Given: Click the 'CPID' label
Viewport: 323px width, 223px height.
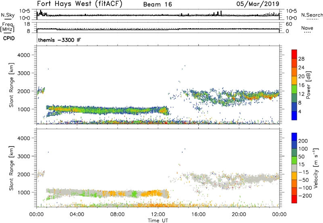Looking at the screenshot, I should click(x=9, y=38).
